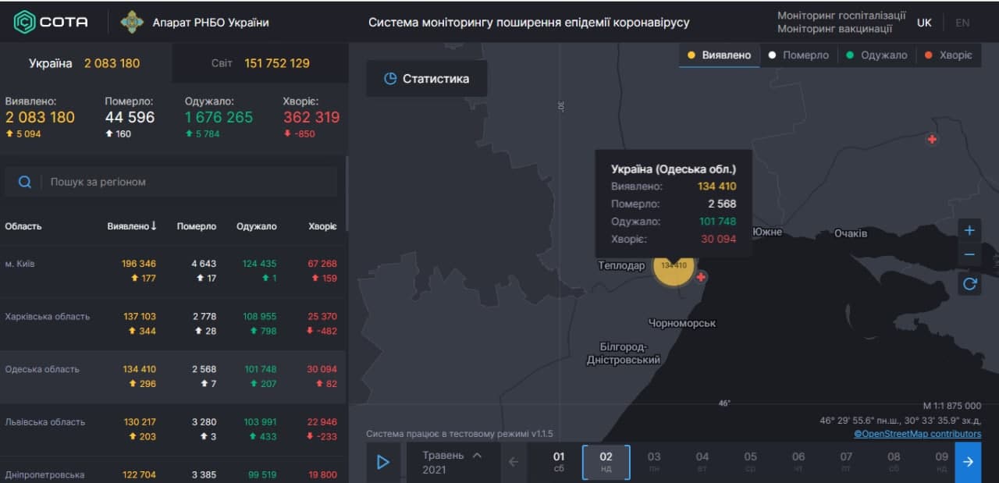999x483 pixels.
Task: Click the left arrow beside the timeline
Action: tap(514, 462)
